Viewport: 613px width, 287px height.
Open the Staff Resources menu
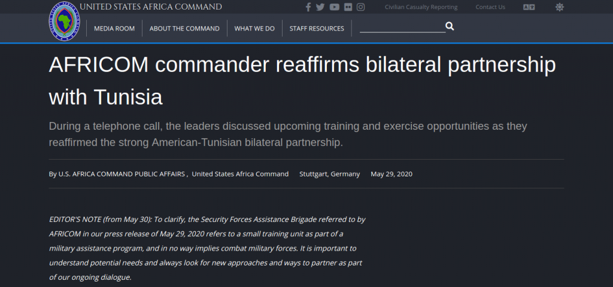tap(317, 29)
